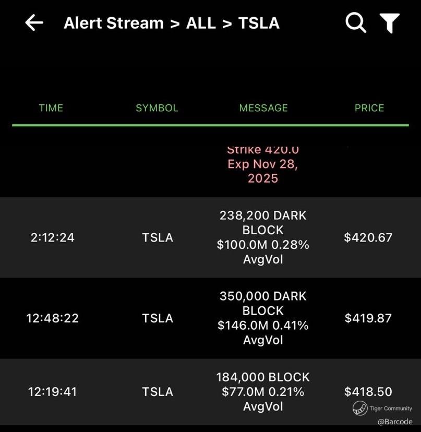Click the 12:19:41 alert timestamp

coord(52,392)
